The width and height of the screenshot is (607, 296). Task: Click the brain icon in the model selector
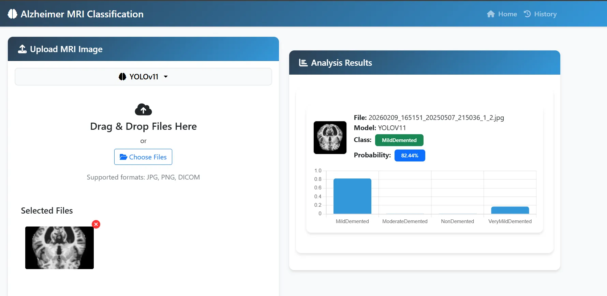point(122,77)
